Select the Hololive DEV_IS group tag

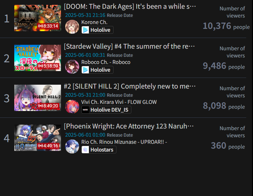point(106,110)
